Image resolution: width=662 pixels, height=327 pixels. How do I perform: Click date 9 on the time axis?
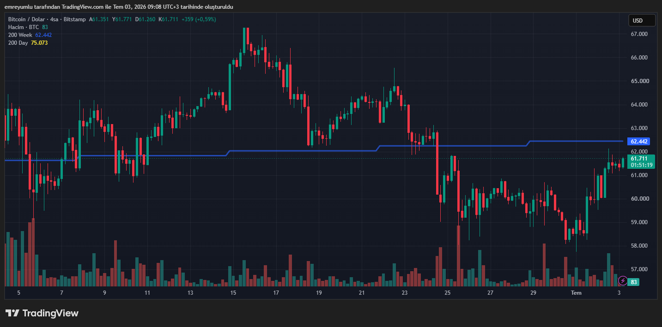pyautogui.click(x=104, y=293)
